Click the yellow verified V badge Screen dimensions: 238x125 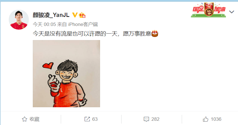pos(75,15)
